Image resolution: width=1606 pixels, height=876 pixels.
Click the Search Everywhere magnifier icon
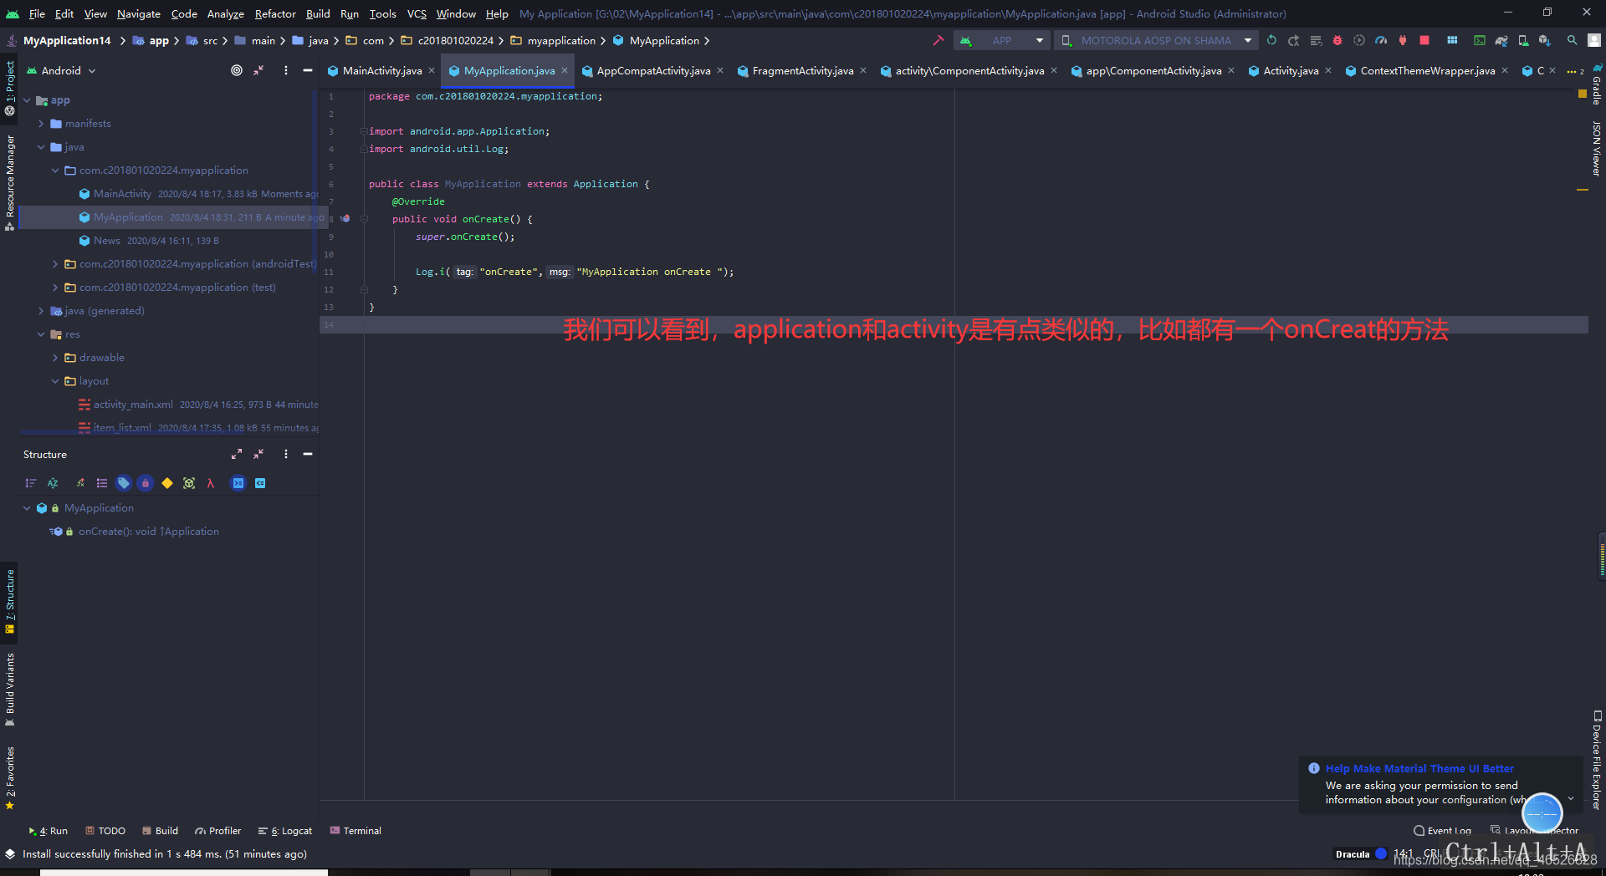(x=1572, y=40)
